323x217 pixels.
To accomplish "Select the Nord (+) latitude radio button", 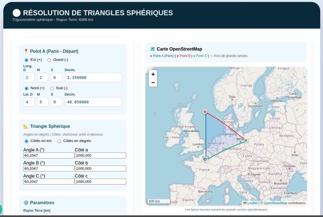I will tap(27, 88).
